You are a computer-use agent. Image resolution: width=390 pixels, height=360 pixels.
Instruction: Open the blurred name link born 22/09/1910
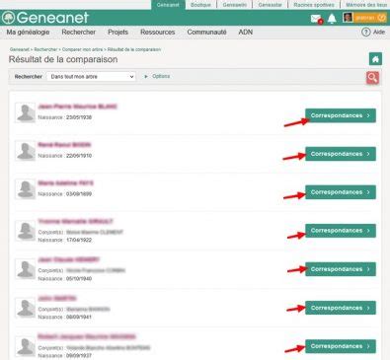pos(64,145)
